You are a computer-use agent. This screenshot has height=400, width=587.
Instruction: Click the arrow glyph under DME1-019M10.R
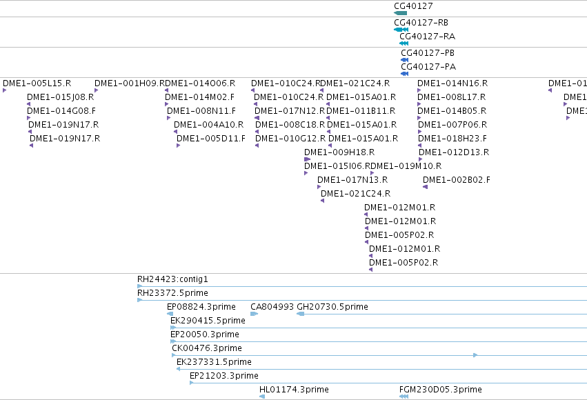tap(372, 173)
